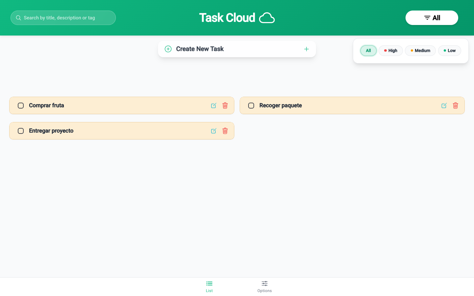This screenshot has height=296, width=474.
Task: Click the cloud logo icon
Action: (x=267, y=18)
